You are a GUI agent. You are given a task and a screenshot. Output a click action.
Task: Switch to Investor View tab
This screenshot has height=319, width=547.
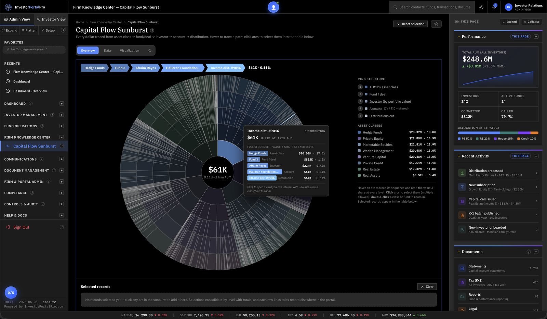(51, 19)
